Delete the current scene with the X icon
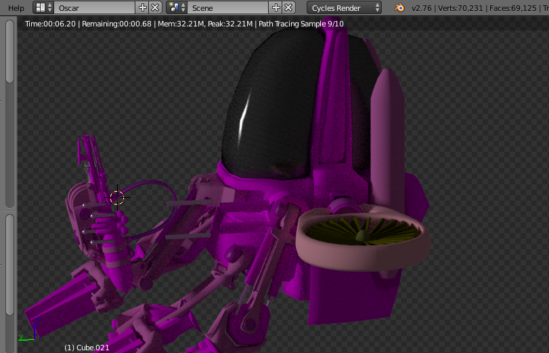549x353 pixels. point(288,8)
